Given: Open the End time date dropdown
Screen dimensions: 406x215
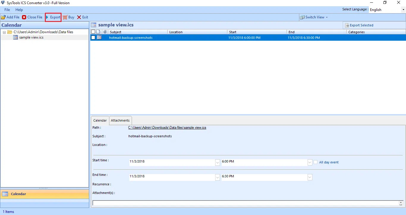Looking at the screenshot, I should coord(217,177).
